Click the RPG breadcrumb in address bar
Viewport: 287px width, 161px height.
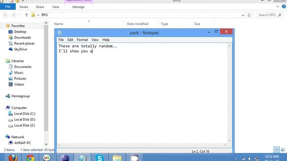click(x=44, y=15)
